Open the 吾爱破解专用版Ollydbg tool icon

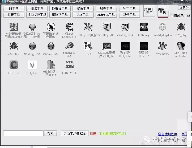[x=14, y=27]
